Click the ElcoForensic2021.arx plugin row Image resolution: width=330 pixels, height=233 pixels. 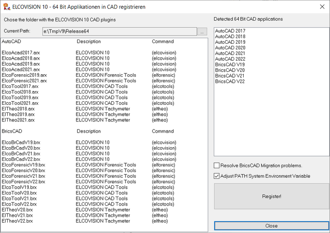coord(24,81)
